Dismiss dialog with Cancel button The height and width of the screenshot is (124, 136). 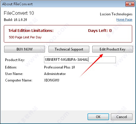(x=122, y=117)
